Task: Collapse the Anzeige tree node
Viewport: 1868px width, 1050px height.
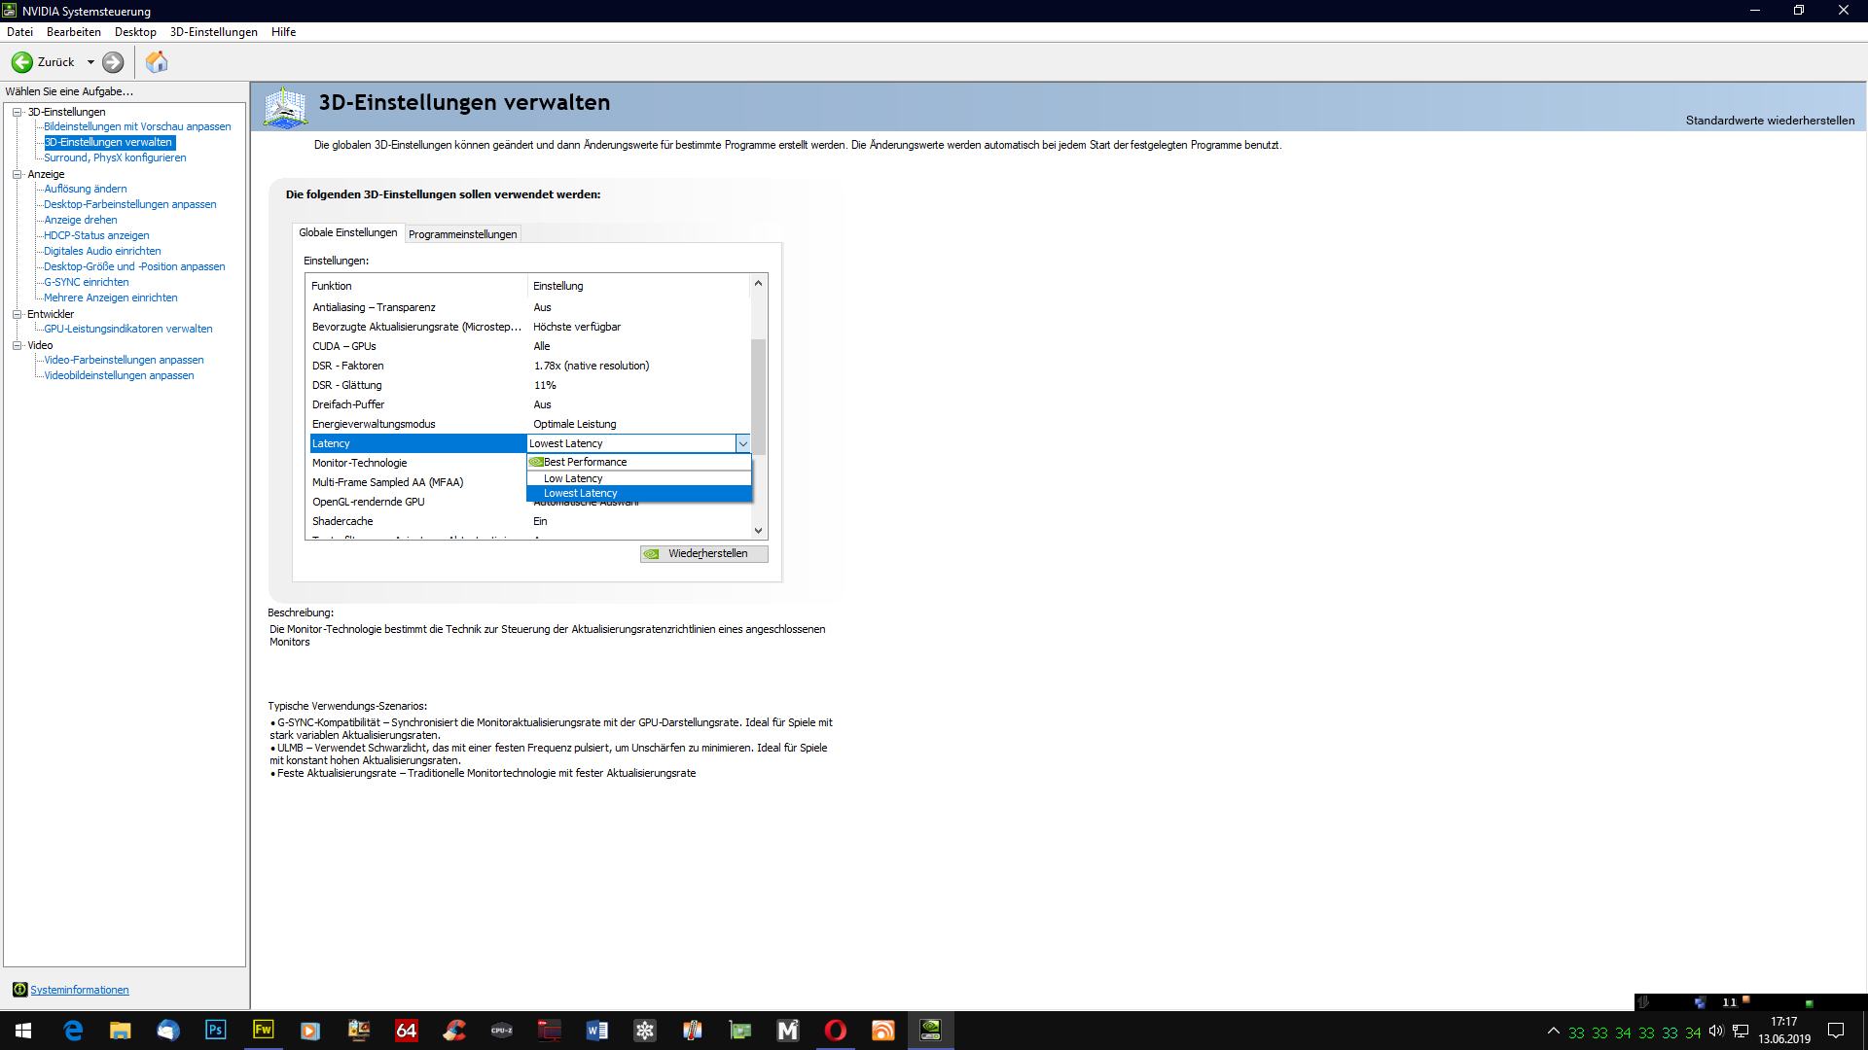Action: coord(17,174)
